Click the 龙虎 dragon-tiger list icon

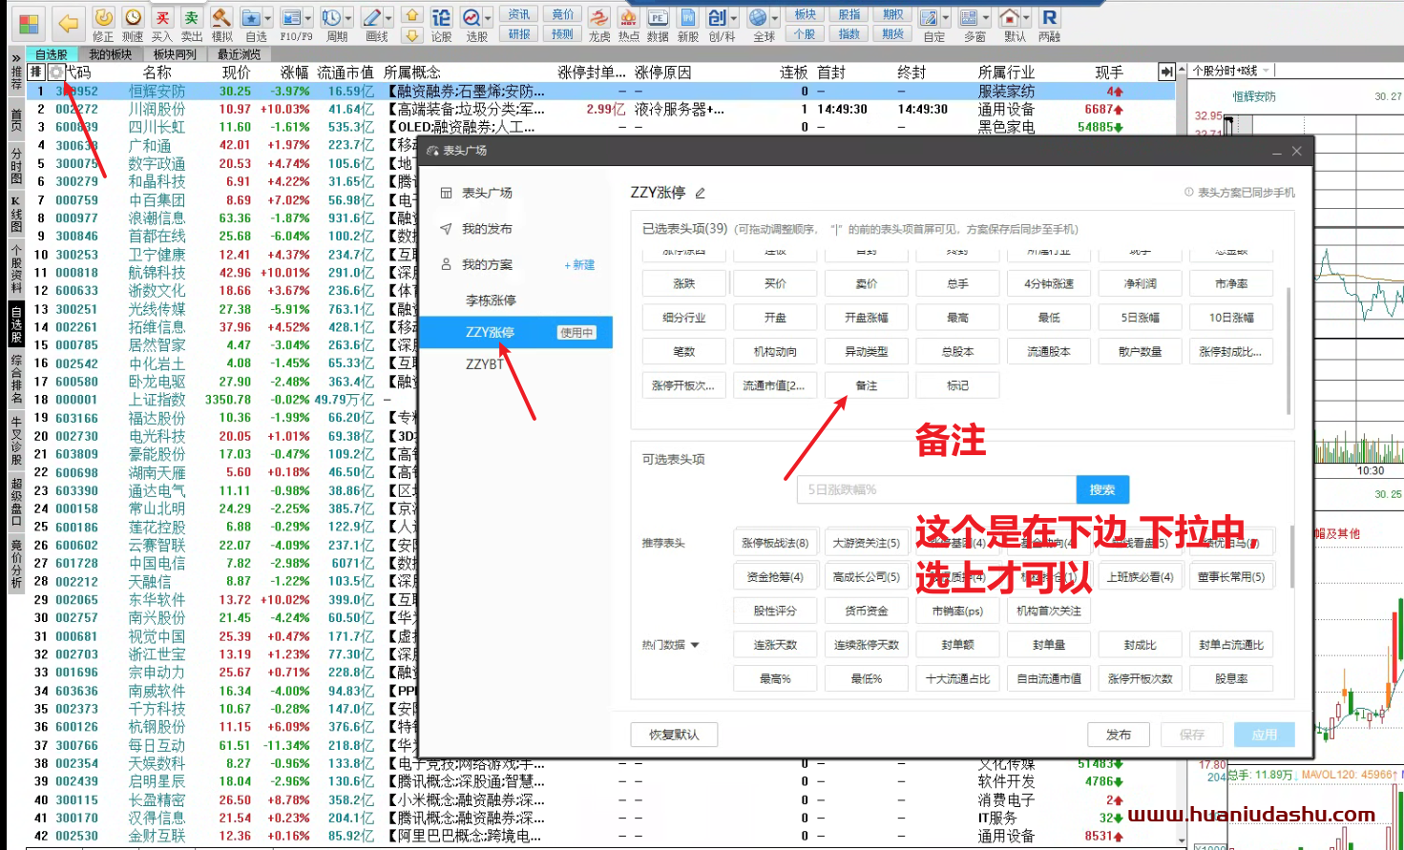[x=598, y=17]
